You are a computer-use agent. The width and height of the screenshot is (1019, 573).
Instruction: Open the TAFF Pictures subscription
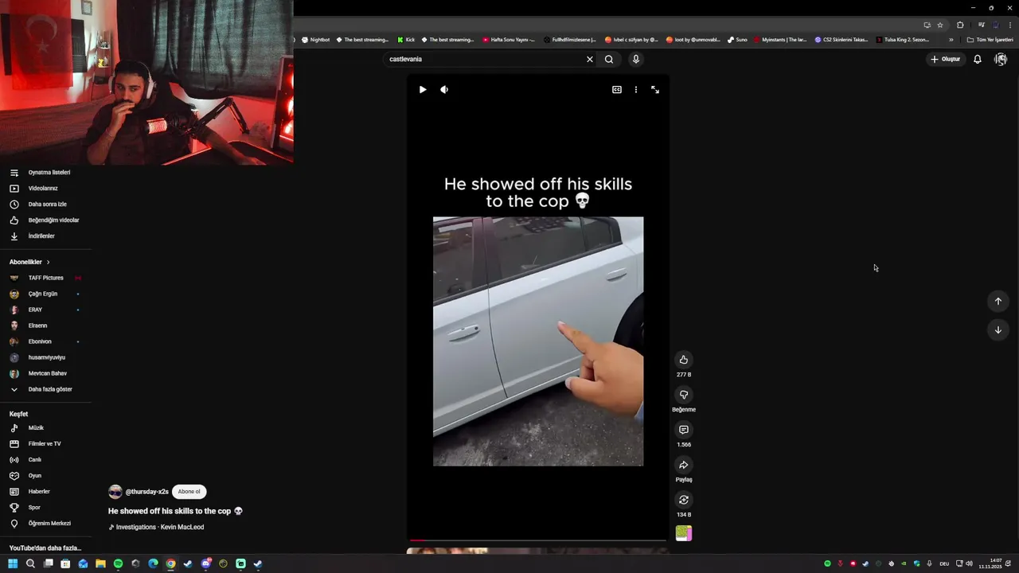pyautogui.click(x=45, y=278)
